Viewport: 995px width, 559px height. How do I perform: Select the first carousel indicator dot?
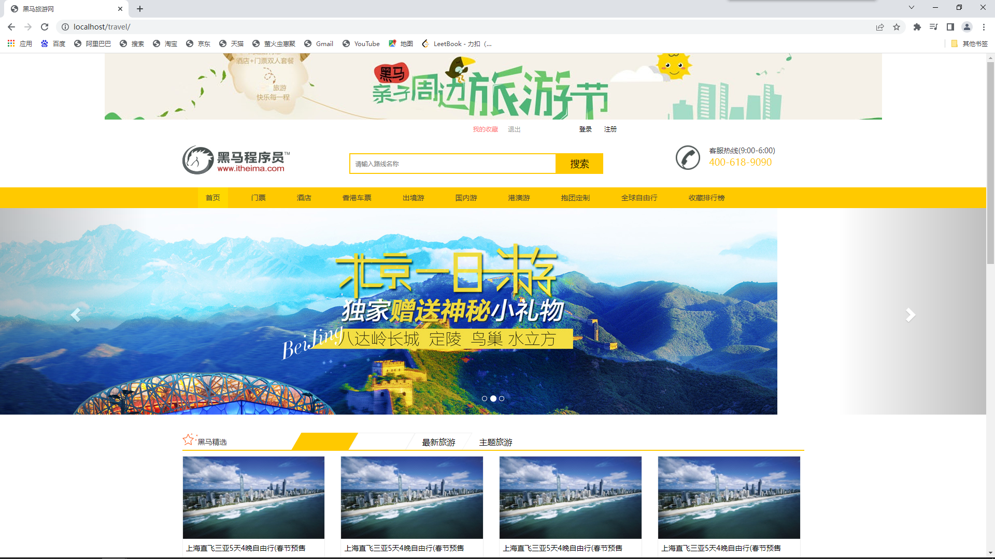tap(485, 399)
